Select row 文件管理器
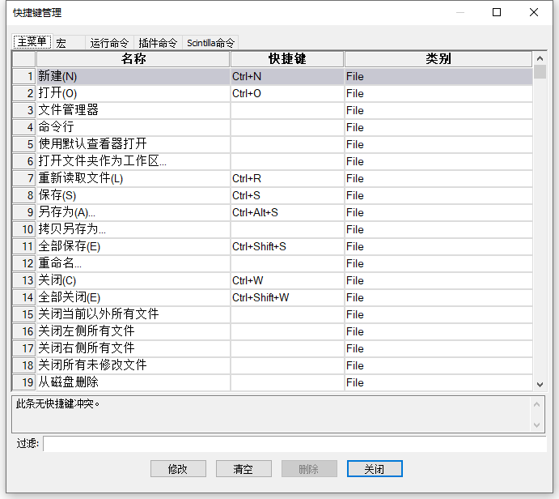The height and width of the screenshot is (499, 559). click(x=273, y=111)
